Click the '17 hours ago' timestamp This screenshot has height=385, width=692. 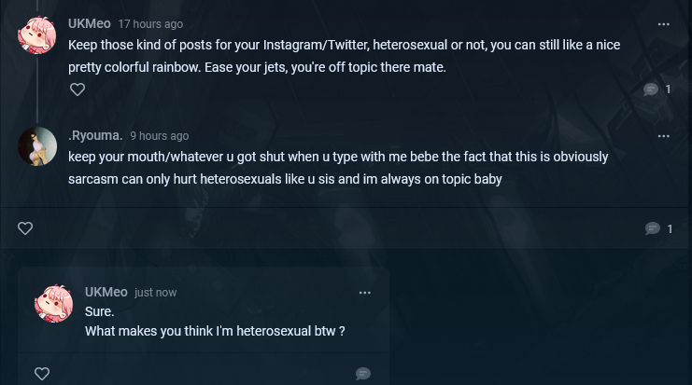(150, 24)
